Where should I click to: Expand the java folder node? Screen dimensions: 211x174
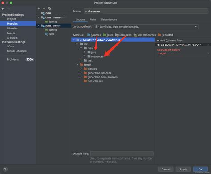[85, 52]
